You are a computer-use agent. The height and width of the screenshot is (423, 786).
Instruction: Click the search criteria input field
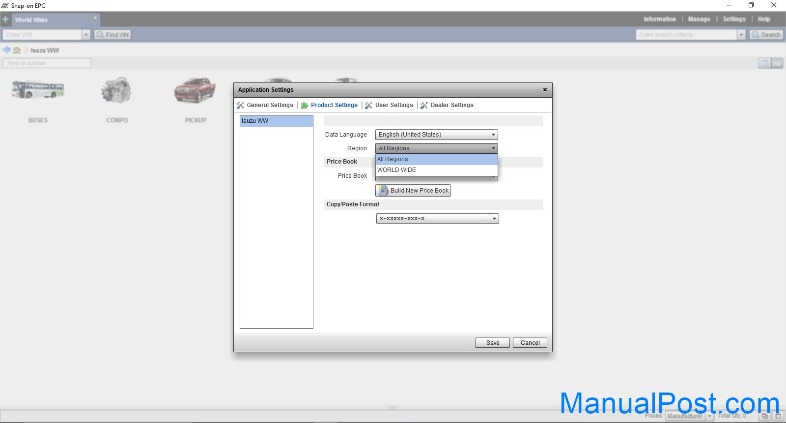click(687, 35)
